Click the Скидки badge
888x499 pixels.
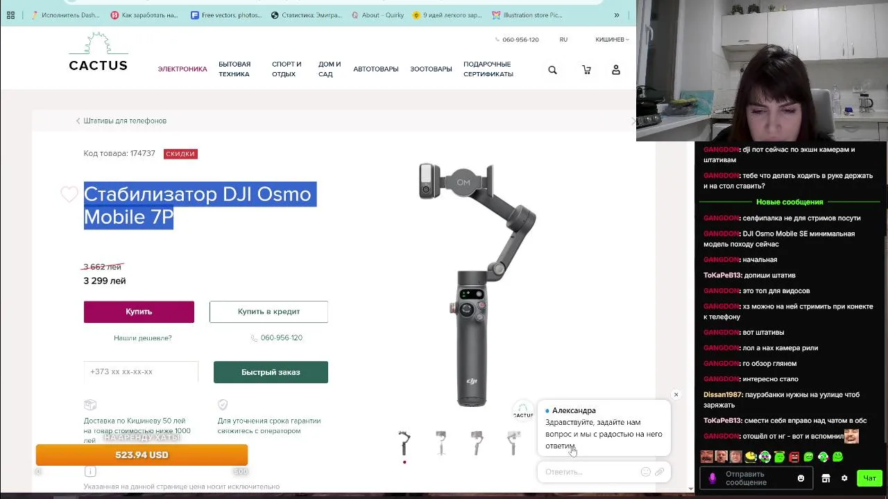[x=180, y=154]
